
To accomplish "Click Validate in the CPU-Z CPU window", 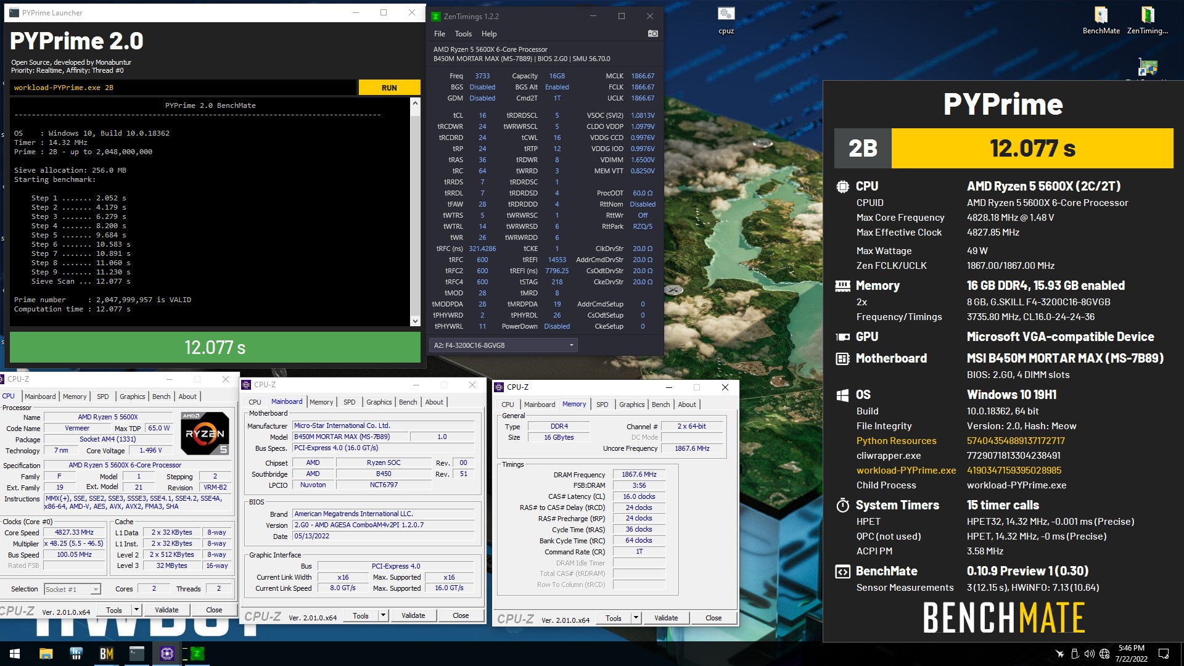I will coord(166,610).
